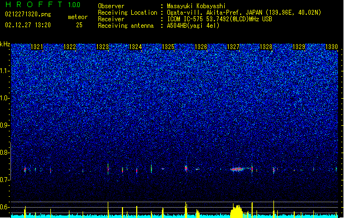Click the 1323 time marker
This screenshot has height=218, width=344.
pos(103,47)
